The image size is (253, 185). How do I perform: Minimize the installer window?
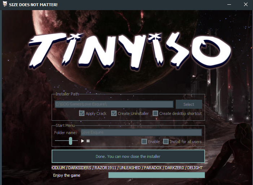click(229, 5)
